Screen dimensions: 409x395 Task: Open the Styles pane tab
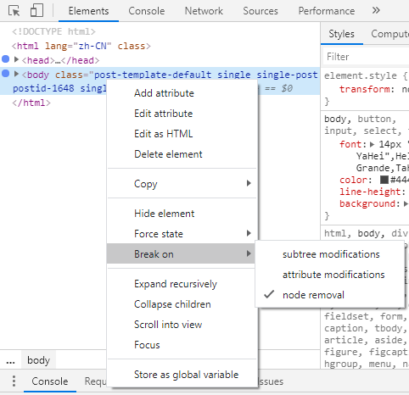[341, 34]
